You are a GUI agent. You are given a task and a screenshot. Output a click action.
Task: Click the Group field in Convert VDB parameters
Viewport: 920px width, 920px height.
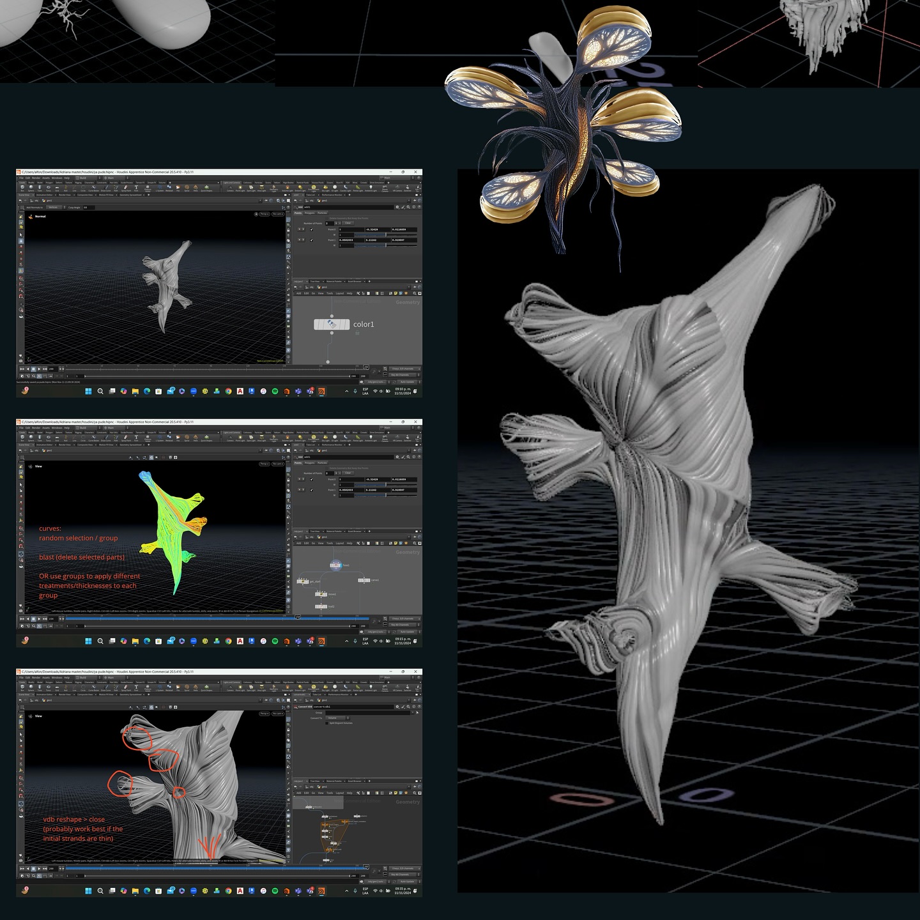[x=368, y=712]
